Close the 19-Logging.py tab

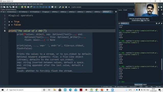pyautogui.click(x=50, y=12)
